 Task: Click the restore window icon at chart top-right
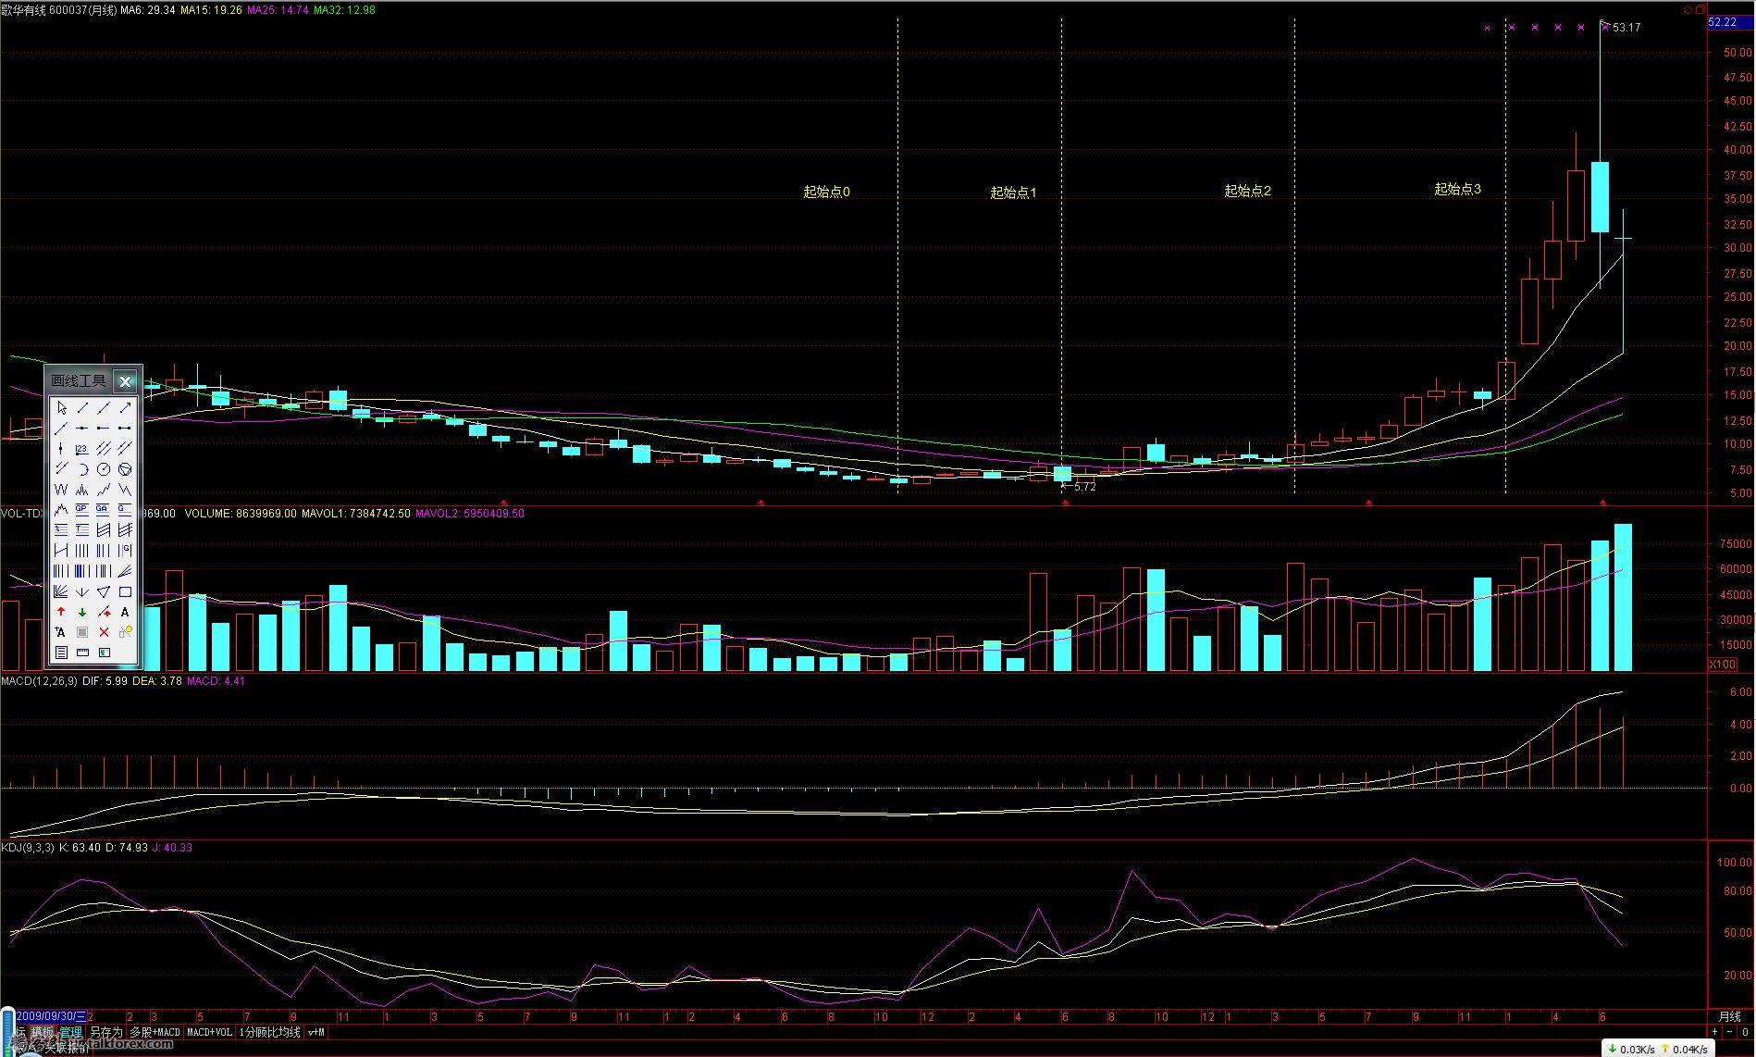pyautogui.click(x=1700, y=9)
